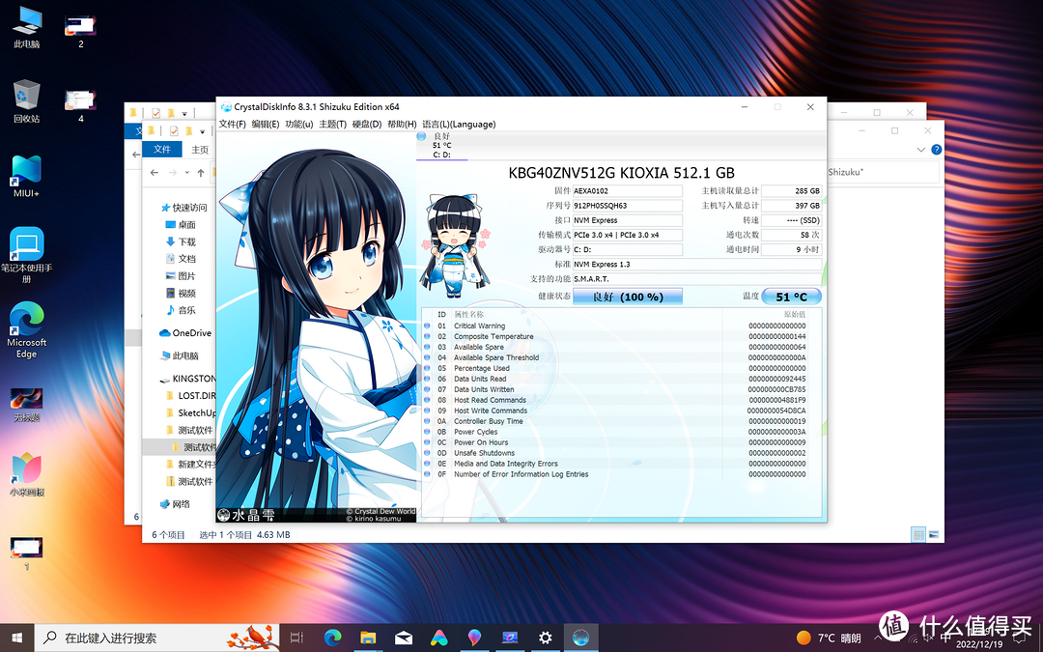
Task: Click the back arrow in File Explorer
Action: (155, 173)
